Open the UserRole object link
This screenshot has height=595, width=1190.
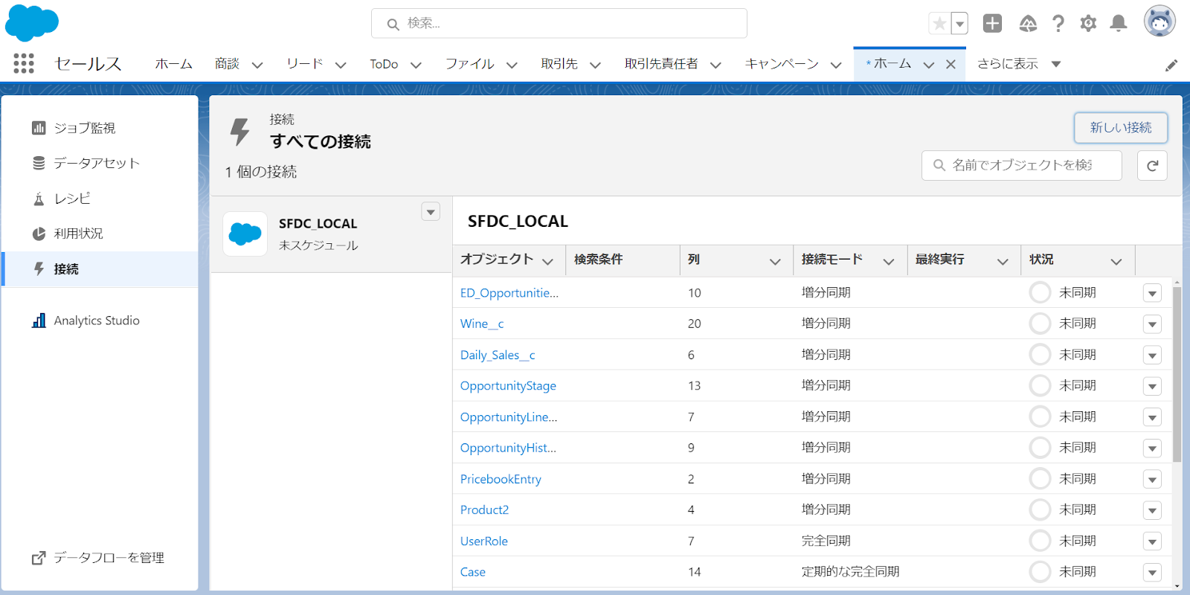[484, 541]
